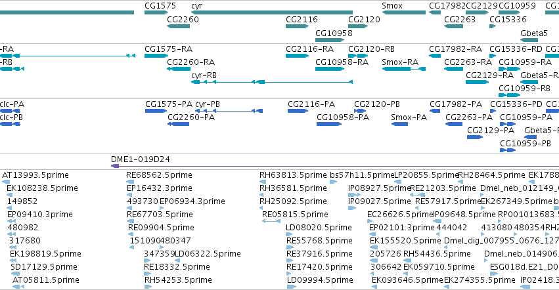Open the RE05815.5prime EST label

click(x=295, y=215)
